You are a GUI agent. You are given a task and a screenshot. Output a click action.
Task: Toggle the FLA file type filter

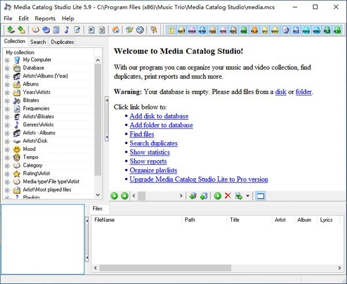click(x=254, y=30)
